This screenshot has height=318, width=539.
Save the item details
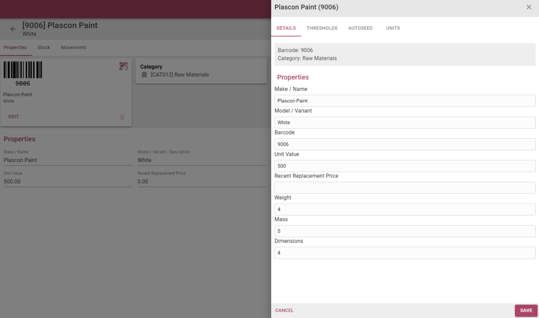click(526, 311)
